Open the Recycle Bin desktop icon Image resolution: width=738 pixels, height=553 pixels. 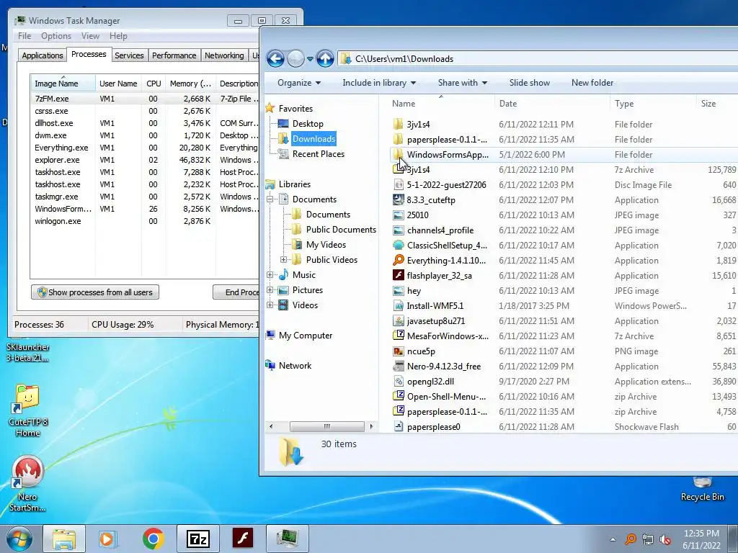coord(702,489)
